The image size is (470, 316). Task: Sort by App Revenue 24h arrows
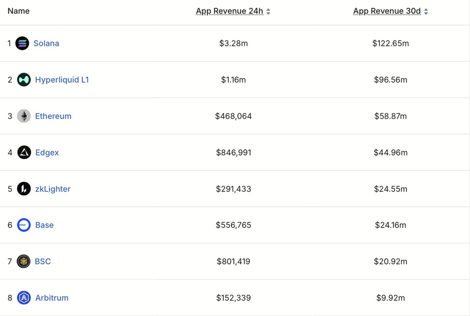(269, 11)
